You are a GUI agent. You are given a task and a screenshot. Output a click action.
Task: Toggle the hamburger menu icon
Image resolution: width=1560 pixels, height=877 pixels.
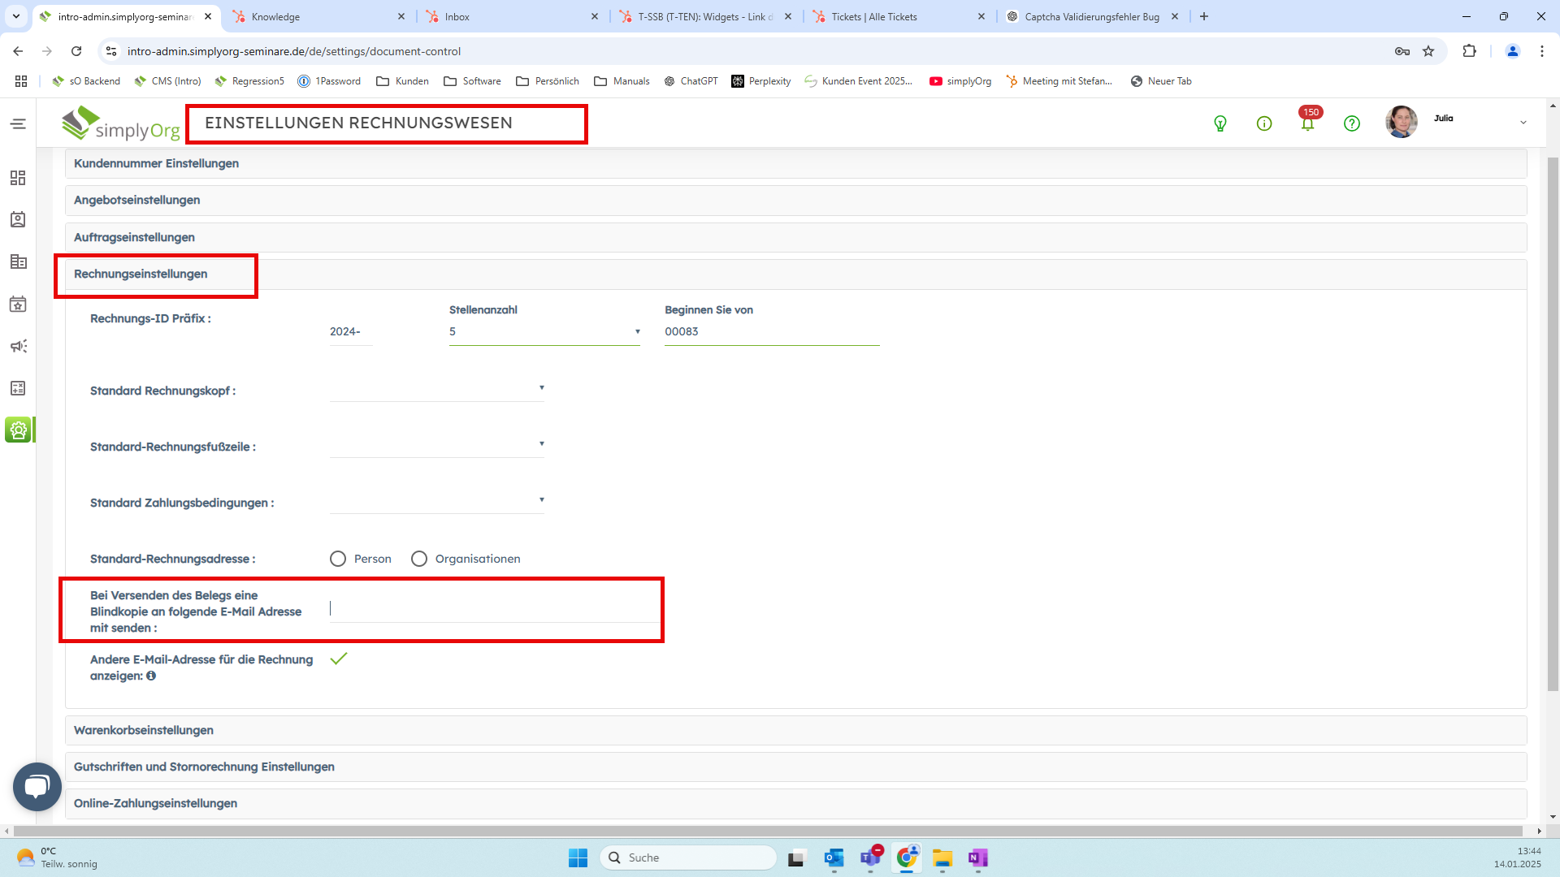[18, 123]
